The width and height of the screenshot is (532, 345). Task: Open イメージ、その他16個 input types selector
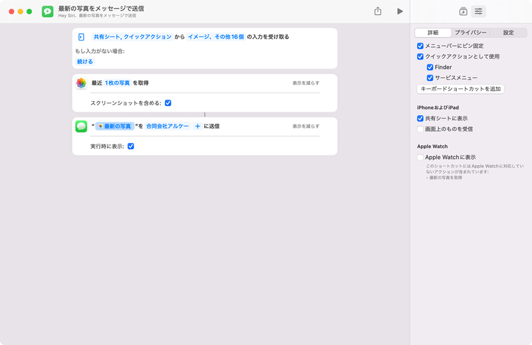[215, 37]
